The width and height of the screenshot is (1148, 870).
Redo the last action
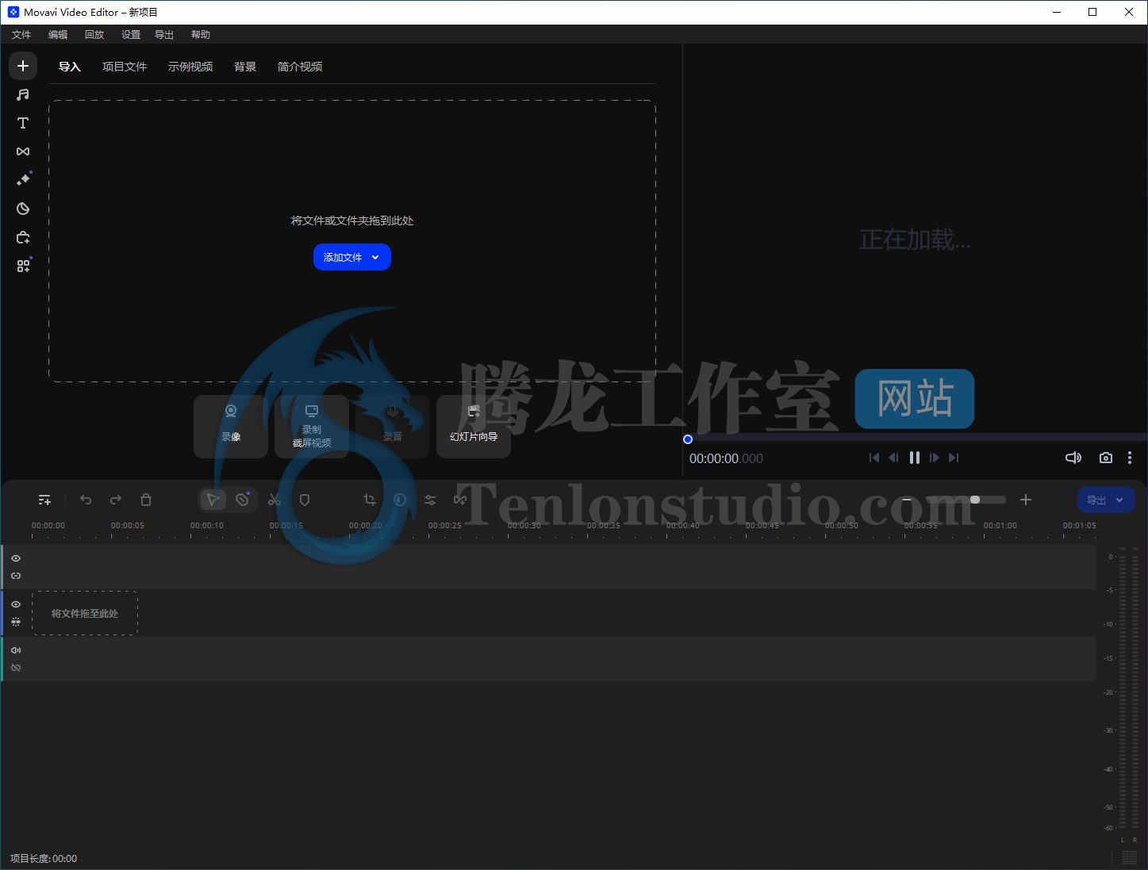116,500
